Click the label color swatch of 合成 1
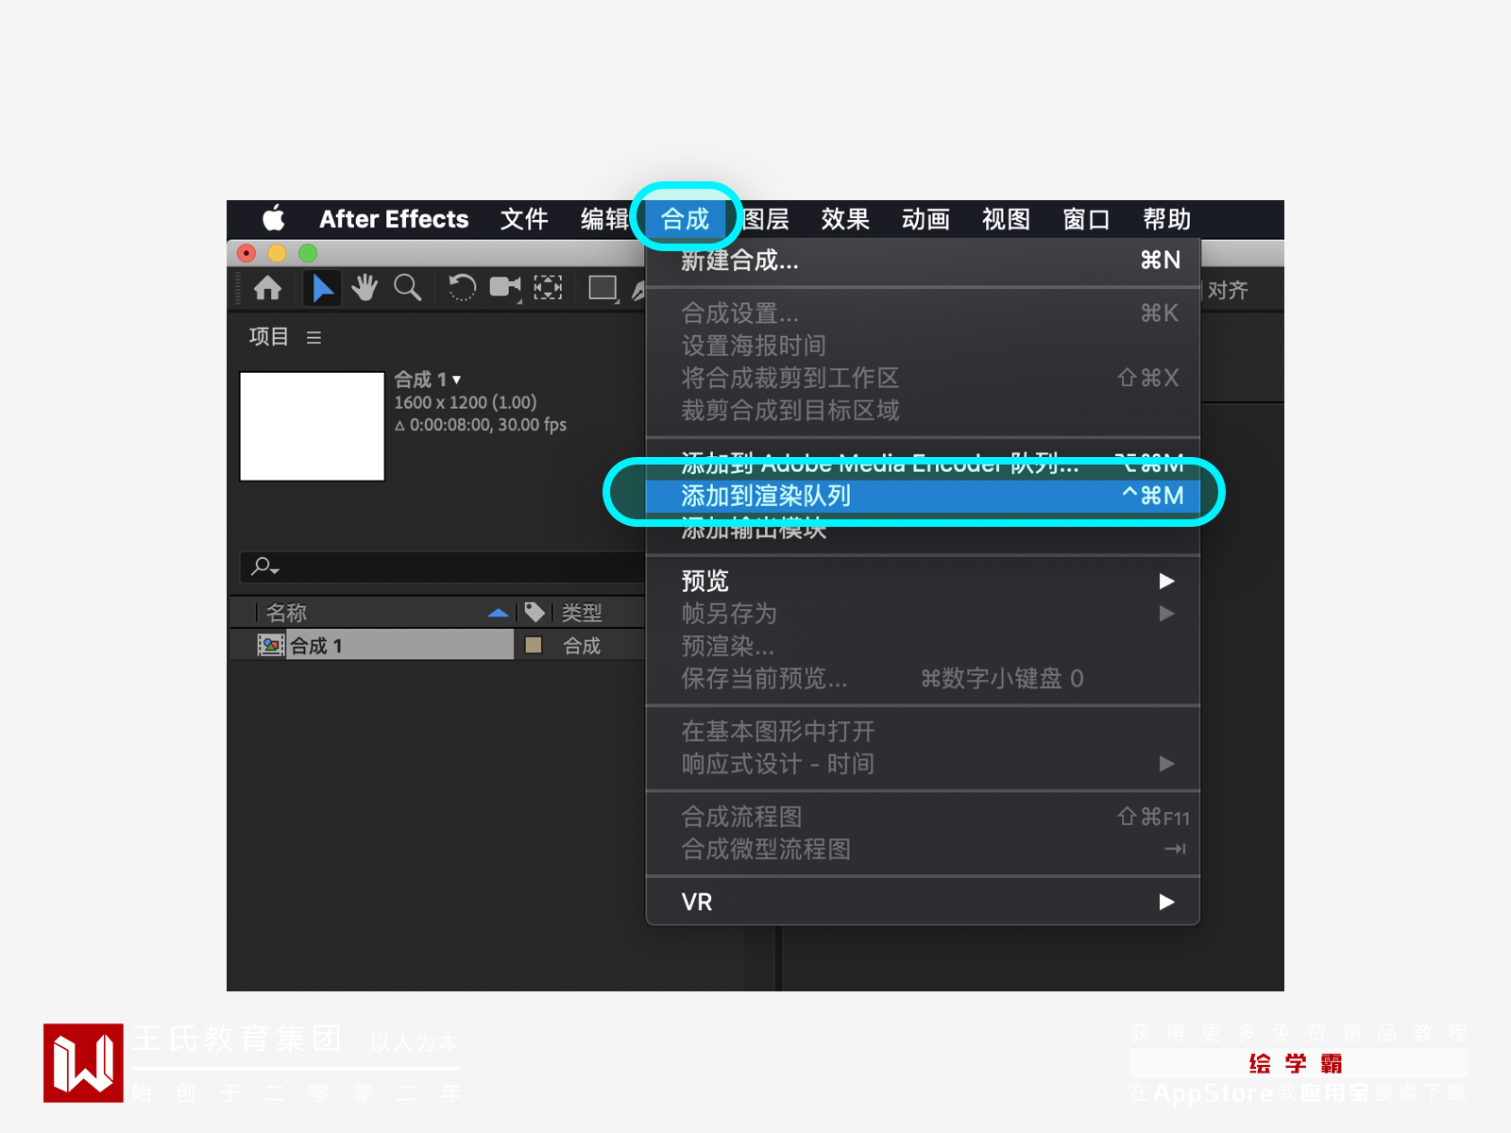This screenshot has height=1133, width=1511. [534, 645]
